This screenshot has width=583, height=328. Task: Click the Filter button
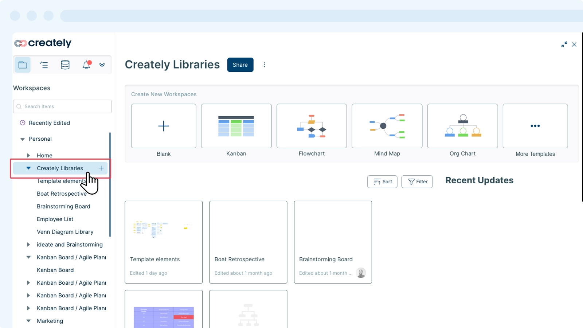[417, 181]
